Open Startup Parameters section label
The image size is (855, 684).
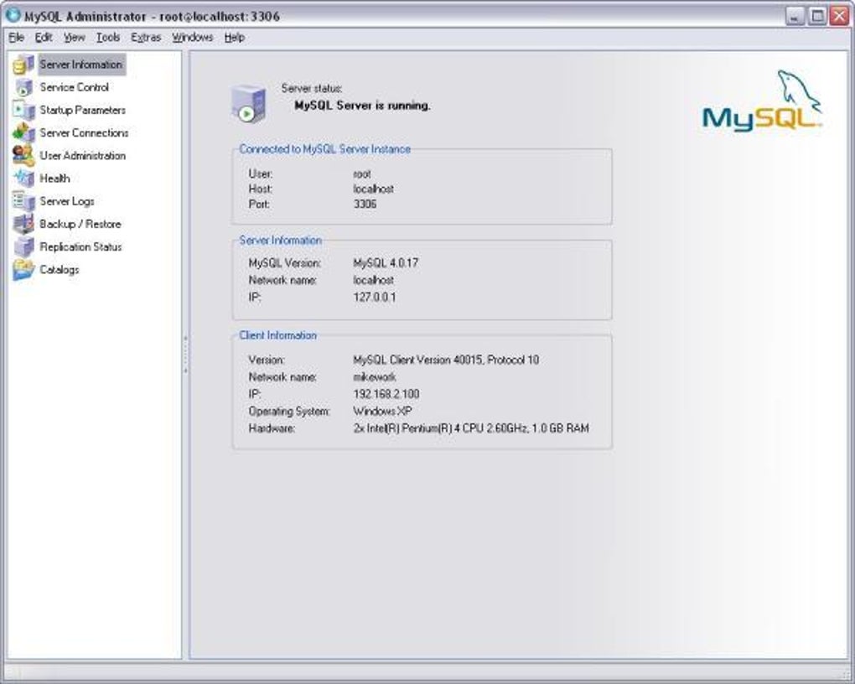tap(82, 110)
